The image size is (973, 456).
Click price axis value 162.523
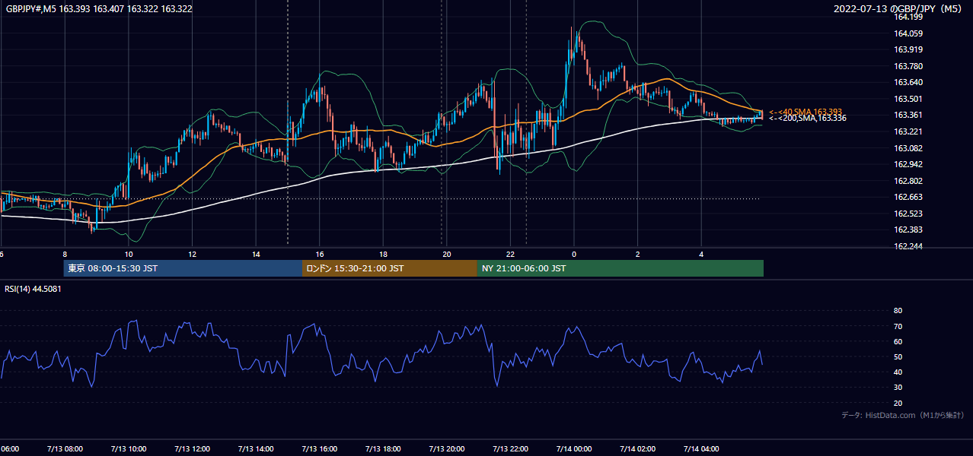pos(908,214)
